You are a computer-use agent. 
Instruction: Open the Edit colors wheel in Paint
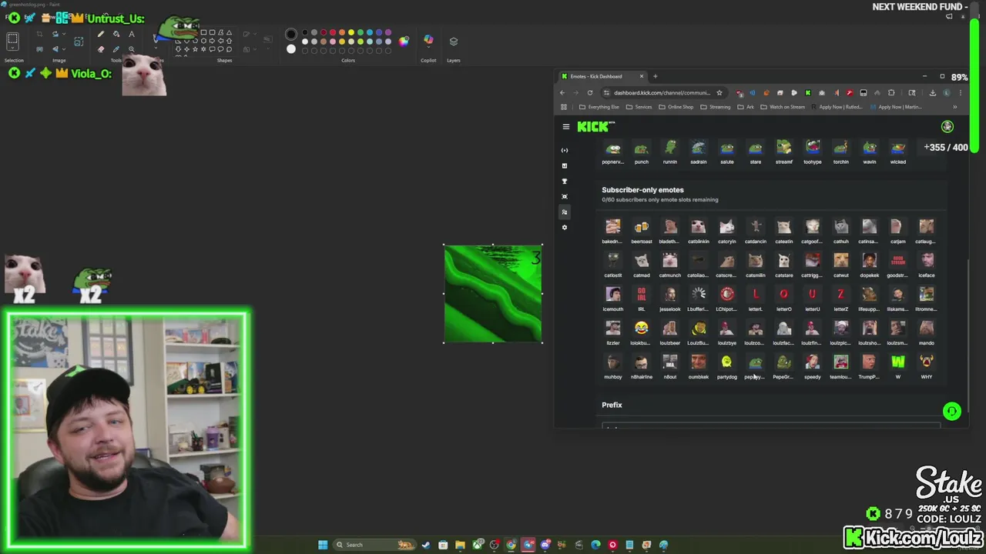click(x=404, y=41)
